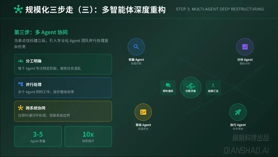The height and width of the screenshot is (157, 278).
Task: Select the 审核 Agent checklist icon
Action: pos(143,112)
